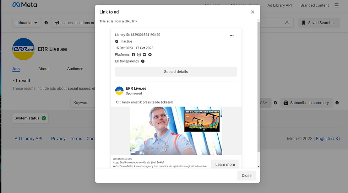Click the Learn more button on the ad
The height and width of the screenshot is (193, 348).
point(225,164)
